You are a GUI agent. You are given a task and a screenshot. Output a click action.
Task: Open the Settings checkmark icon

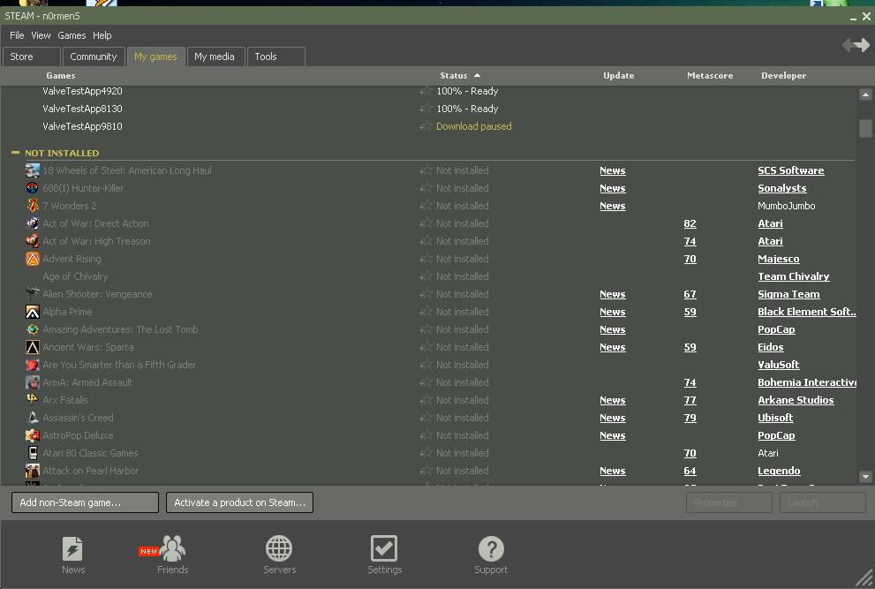coord(384,548)
